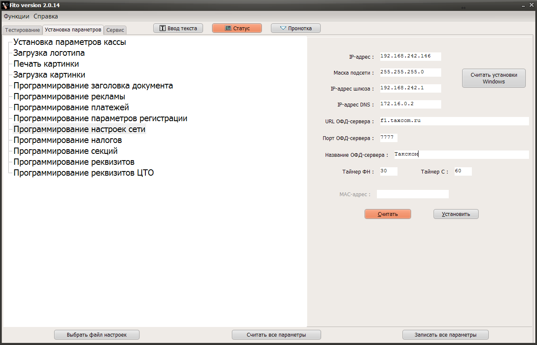Minimize the Fito window
The width and height of the screenshot is (537, 345).
click(524, 5)
